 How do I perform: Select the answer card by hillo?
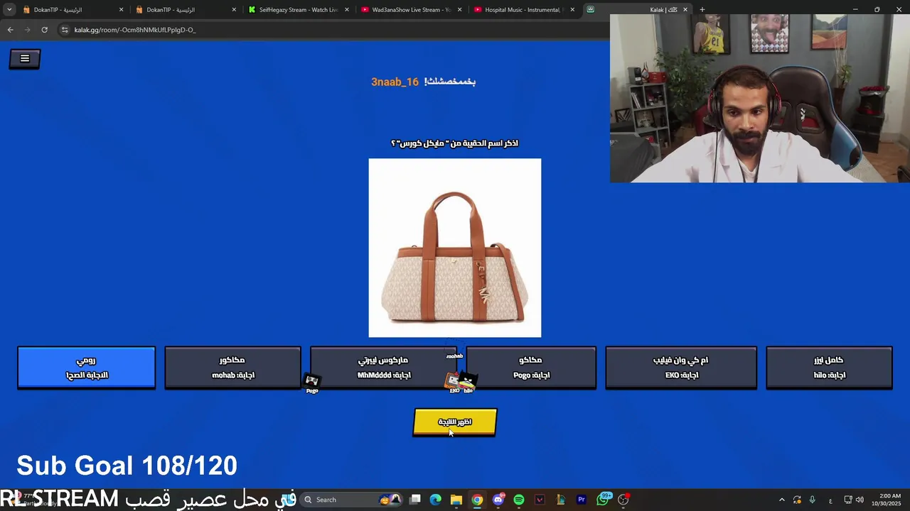(x=829, y=368)
